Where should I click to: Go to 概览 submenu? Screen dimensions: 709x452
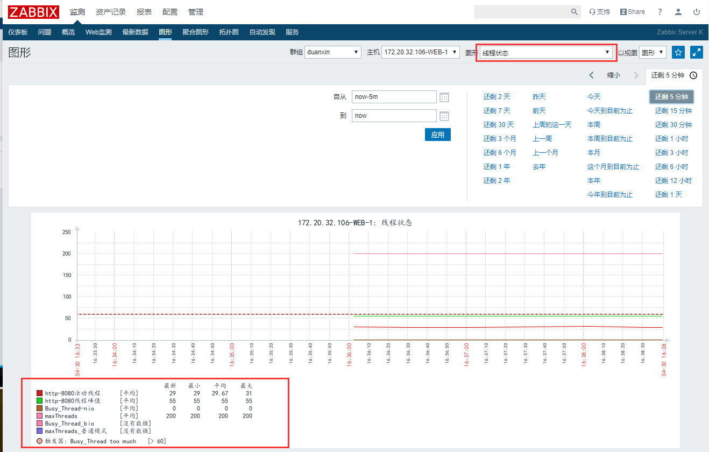pyautogui.click(x=68, y=32)
